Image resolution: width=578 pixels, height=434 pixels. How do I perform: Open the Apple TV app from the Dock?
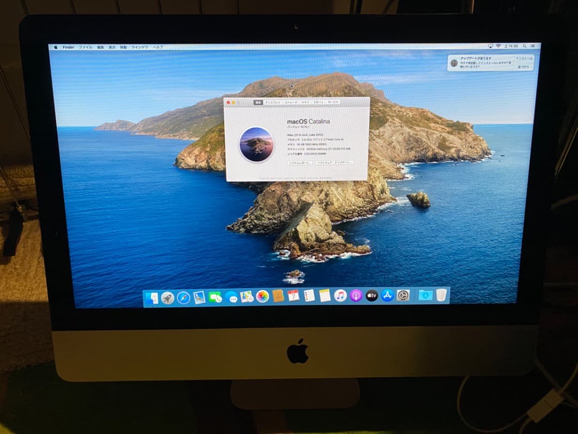click(372, 296)
